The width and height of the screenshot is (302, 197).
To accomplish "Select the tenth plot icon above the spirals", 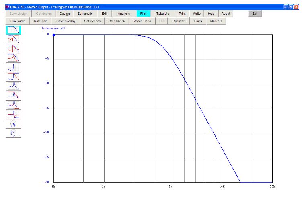I will (x=14, y=114).
